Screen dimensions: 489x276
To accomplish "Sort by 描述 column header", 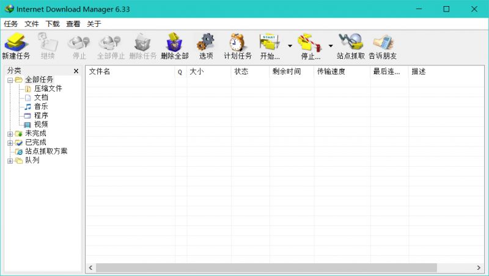I will pyautogui.click(x=447, y=71).
